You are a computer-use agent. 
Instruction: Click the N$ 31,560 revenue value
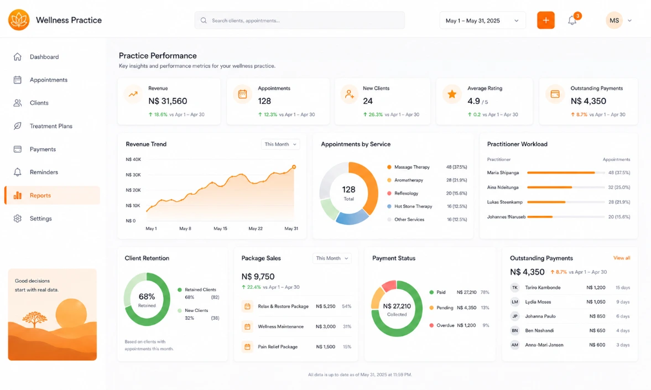click(168, 101)
